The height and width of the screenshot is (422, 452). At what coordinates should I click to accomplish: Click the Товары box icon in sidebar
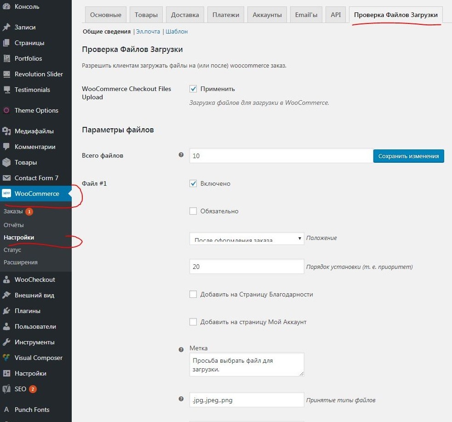click(6, 162)
